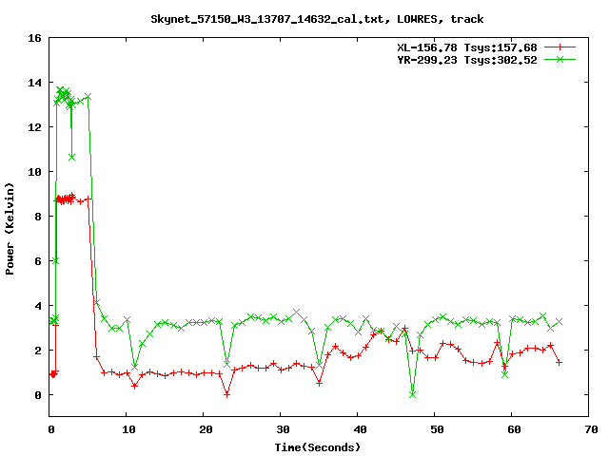Click the y-axis tick label 8
The width and height of the screenshot is (609, 456).
coord(38,217)
